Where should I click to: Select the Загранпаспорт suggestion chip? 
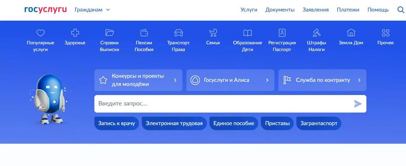click(319, 123)
